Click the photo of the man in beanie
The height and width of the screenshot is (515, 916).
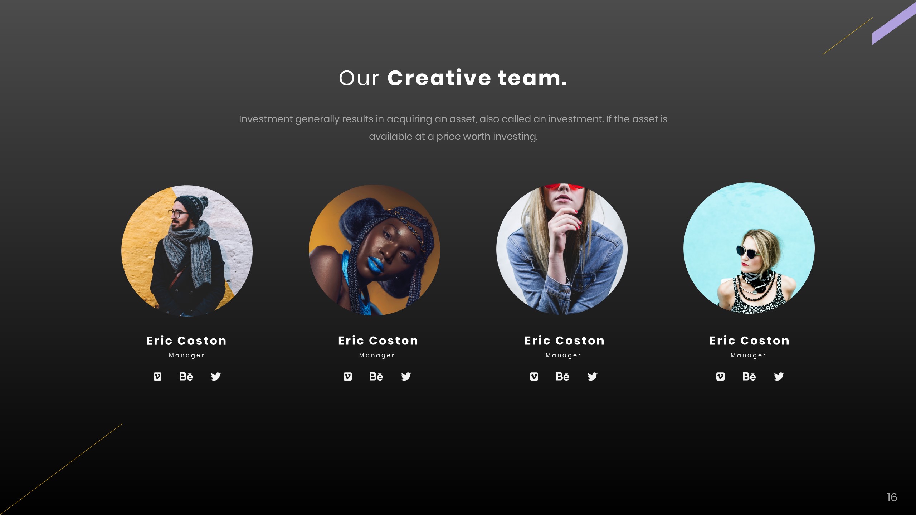187,250
